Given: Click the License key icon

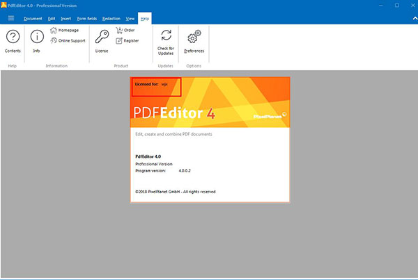Looking at the screenshot, I should (102, 38).
